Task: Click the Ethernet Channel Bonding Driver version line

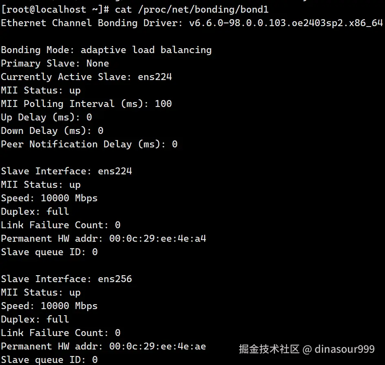Action: (x=191, y=23)
